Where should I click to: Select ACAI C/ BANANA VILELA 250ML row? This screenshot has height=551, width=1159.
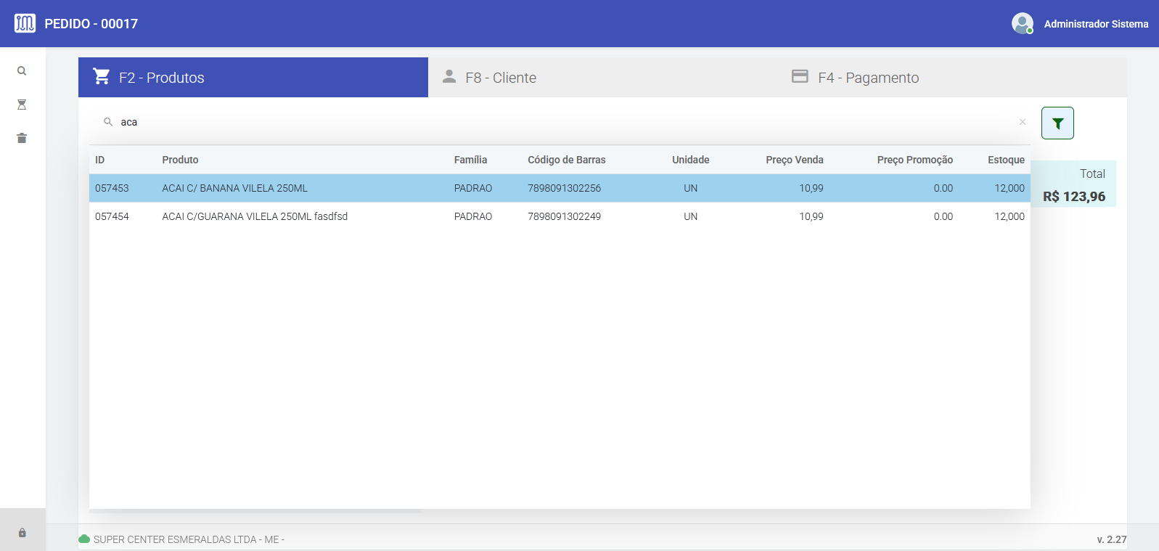[234, 188]
